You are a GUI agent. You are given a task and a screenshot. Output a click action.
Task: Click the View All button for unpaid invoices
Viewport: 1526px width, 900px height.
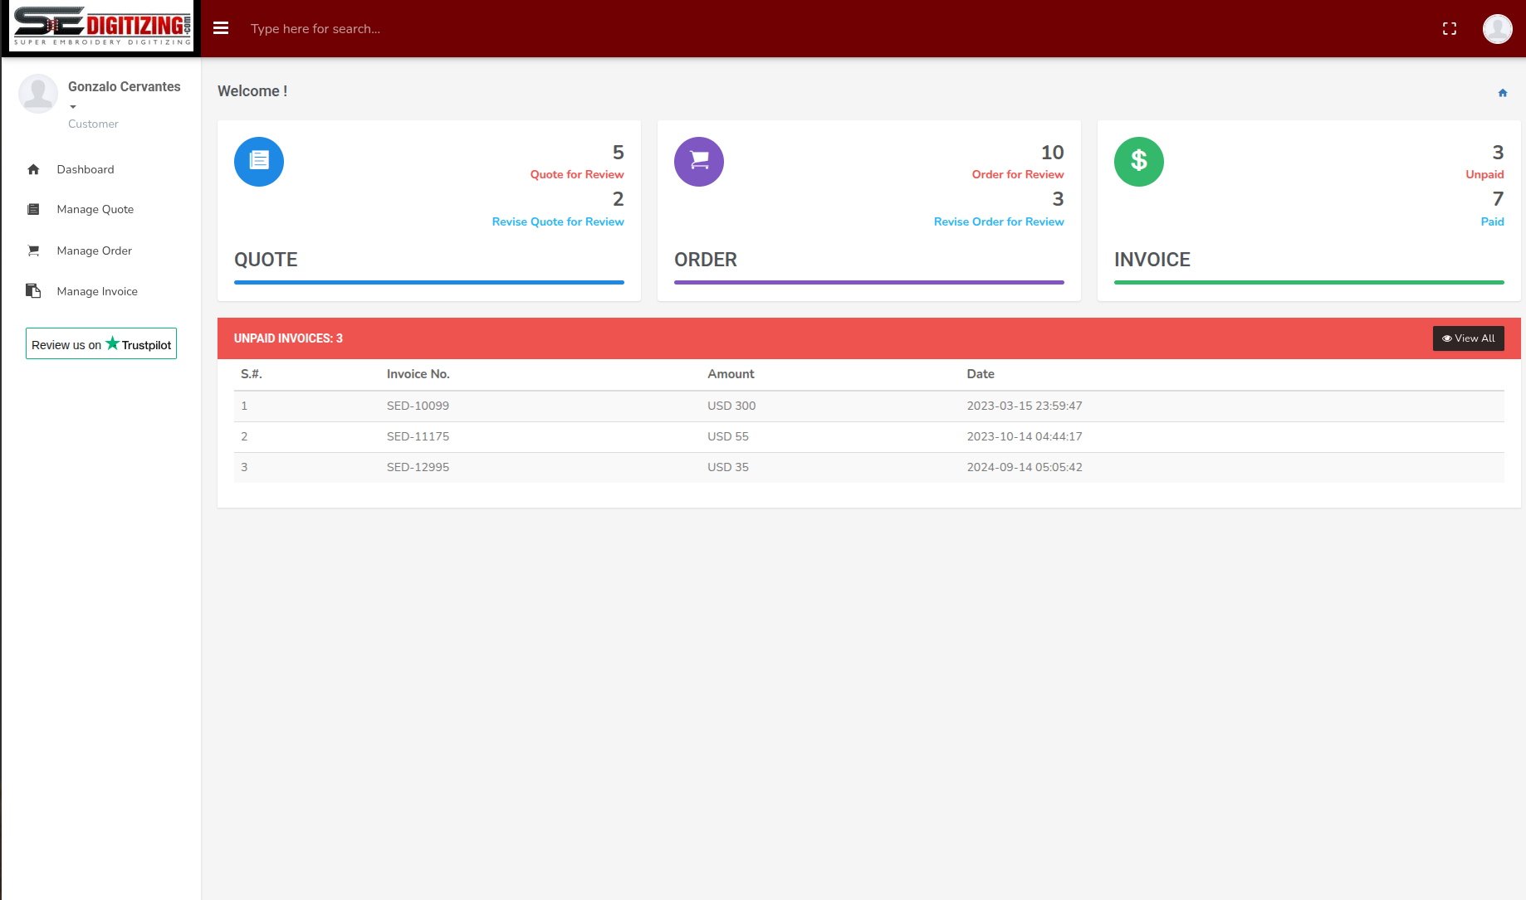(x=1468, y=338)
